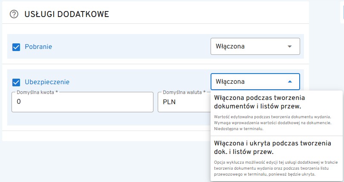Viewport: 344px width, 182px height.
Task: Select Włączona podczas tworzenia dokumentów option
Action: pyautogui.click(x=259, y=102)
